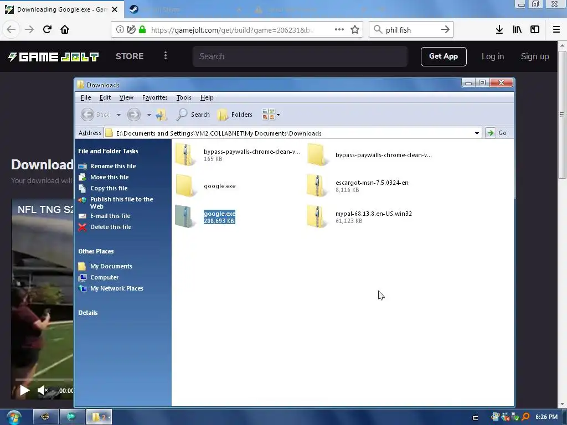567x425 pixels.
Task: Open page actions three-dot menu in URL bar
Action: [339, 30]
